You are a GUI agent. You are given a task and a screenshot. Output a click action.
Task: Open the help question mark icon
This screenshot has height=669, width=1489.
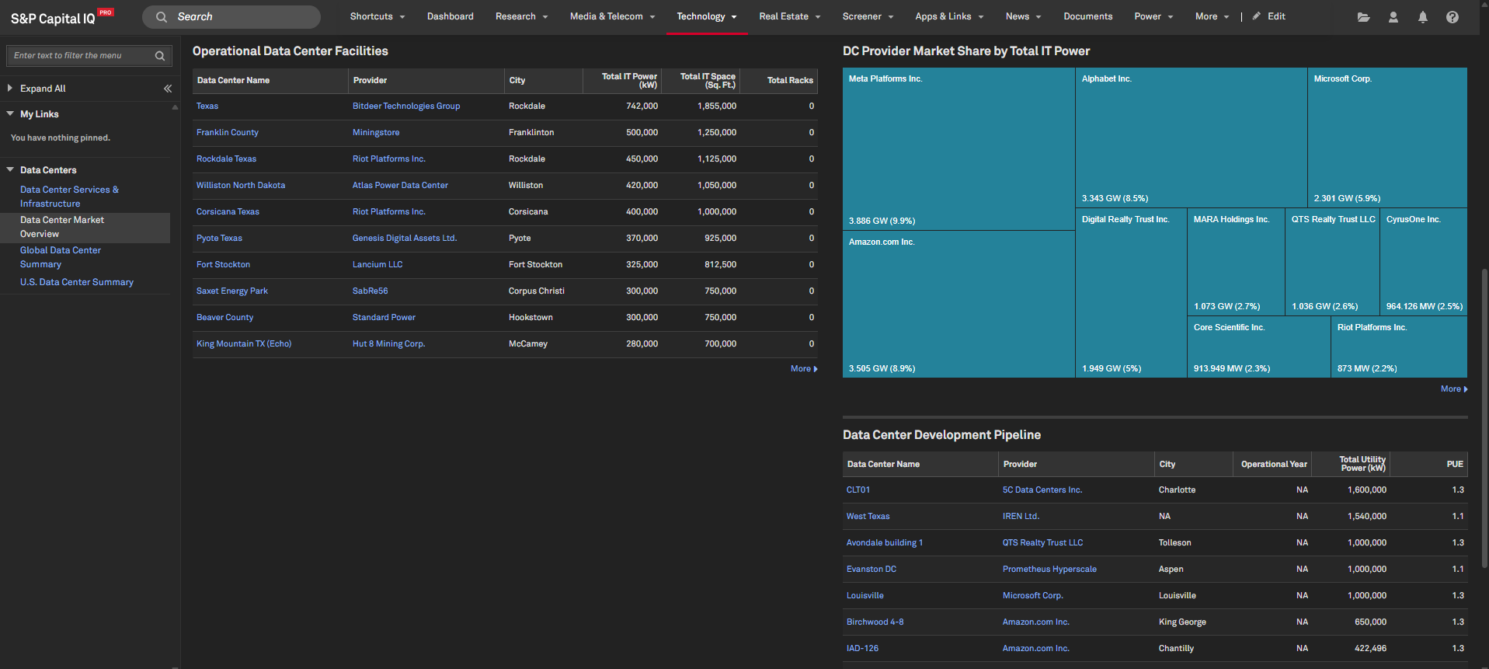1452,17
